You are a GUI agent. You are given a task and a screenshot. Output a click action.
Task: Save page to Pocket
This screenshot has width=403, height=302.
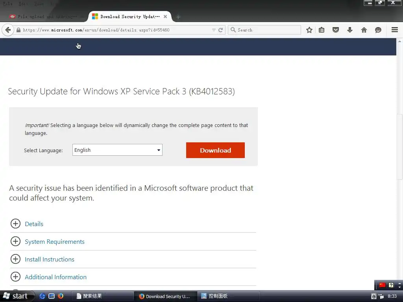click(336, 30)
